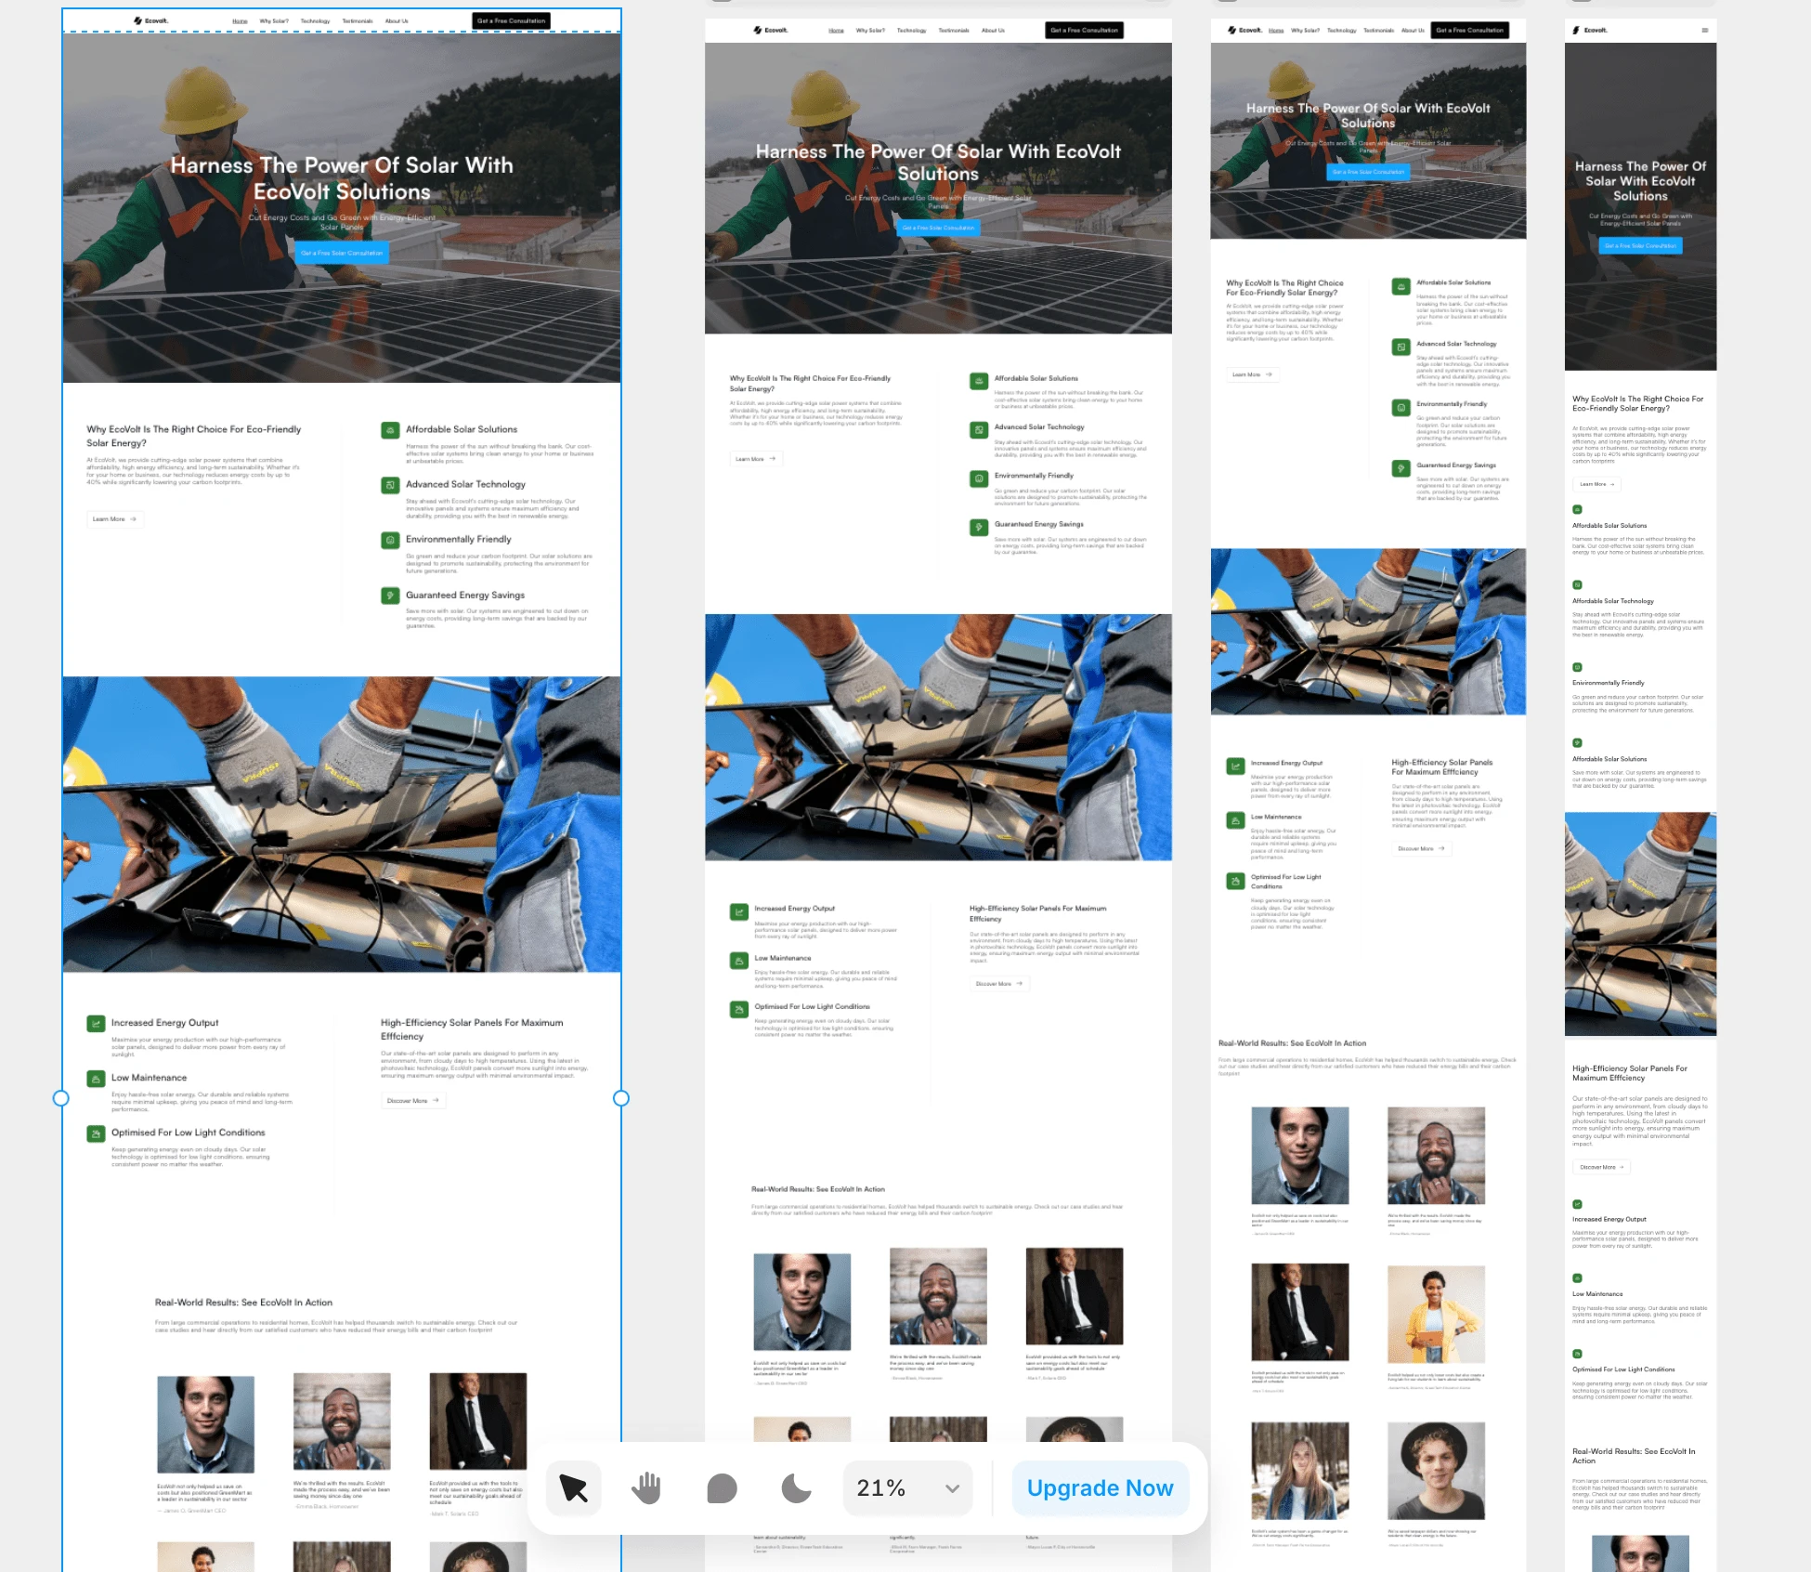The width and height of the screenshot is (1811, 1572).
Task: Select Advanced Solar Technology icon in second frame
Action: (978, 429)
